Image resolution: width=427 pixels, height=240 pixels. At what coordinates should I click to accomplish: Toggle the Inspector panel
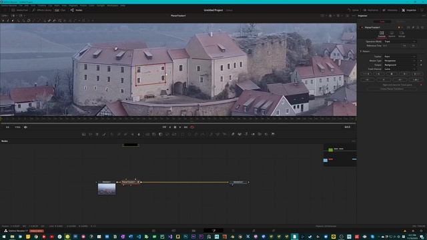409,10
